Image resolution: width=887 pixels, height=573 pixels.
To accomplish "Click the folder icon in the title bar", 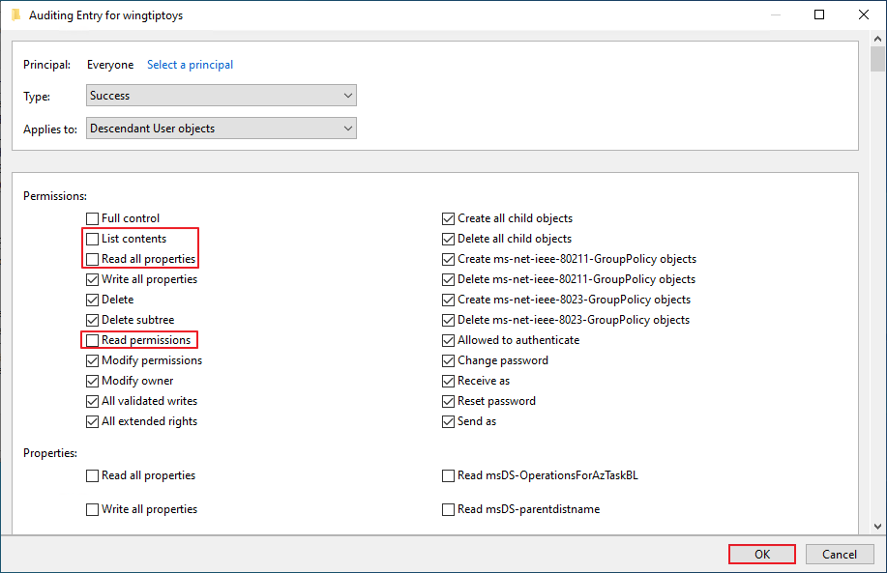I will (16, 14).
